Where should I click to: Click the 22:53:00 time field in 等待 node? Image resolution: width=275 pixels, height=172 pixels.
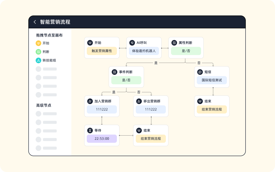point(102,138)
